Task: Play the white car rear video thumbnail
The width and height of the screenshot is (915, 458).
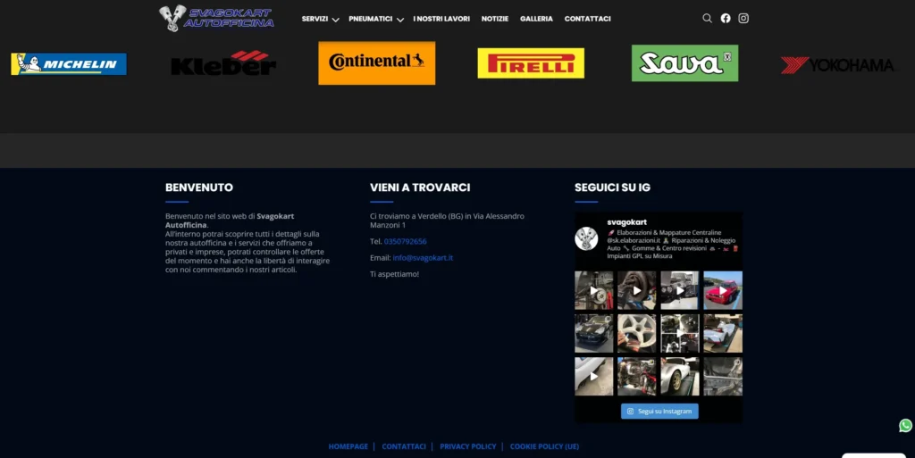Action: [x=594, y=377]
